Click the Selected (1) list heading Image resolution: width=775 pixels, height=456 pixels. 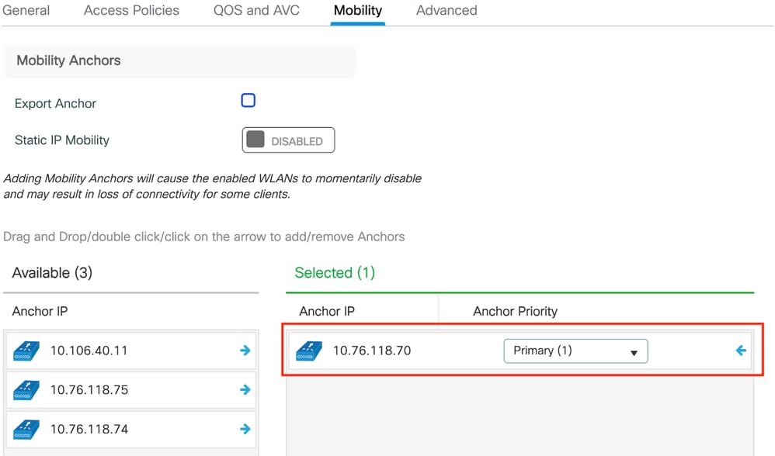click(335, 273)
